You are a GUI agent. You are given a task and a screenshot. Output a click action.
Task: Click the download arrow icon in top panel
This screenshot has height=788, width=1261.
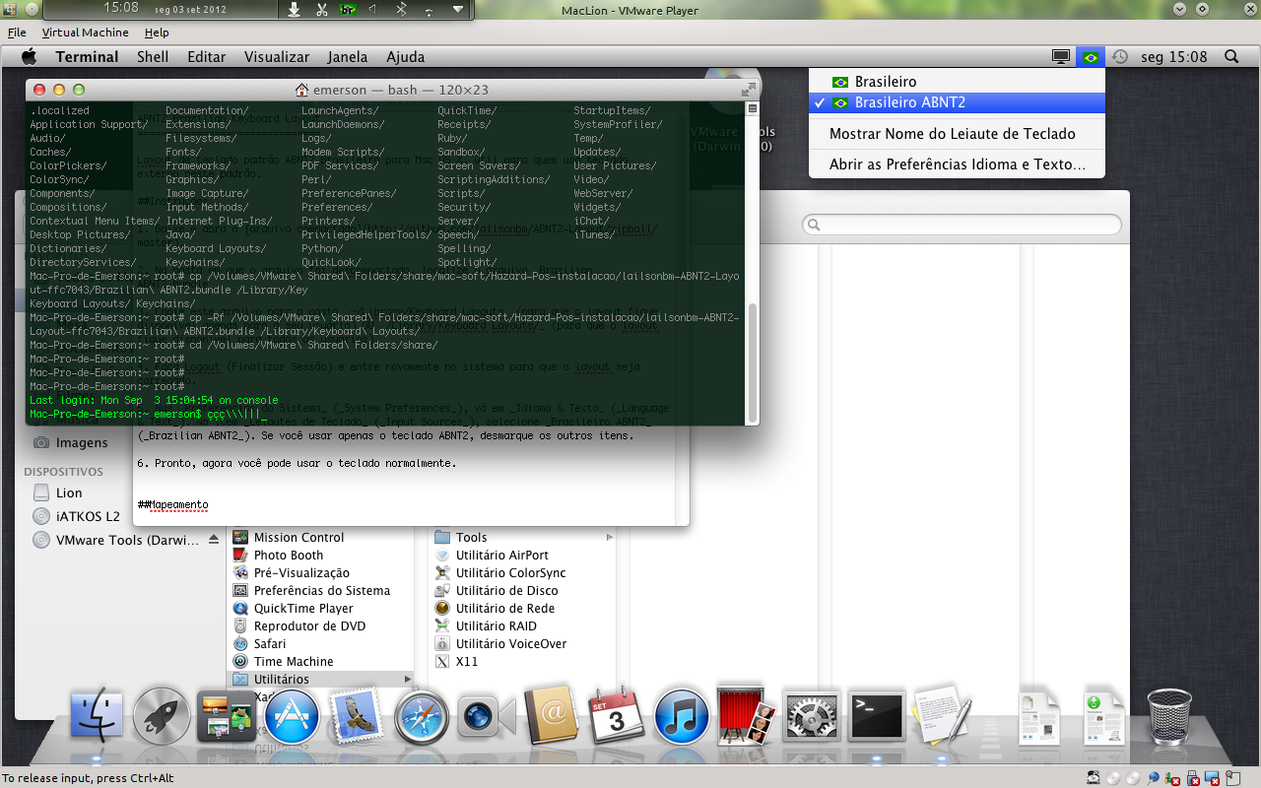294,10
